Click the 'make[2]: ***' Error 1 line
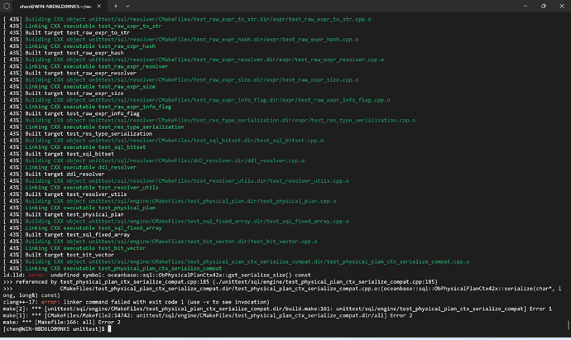Image resolution: width=571 pixels, height=340 pixels. (x=277, y=309)
